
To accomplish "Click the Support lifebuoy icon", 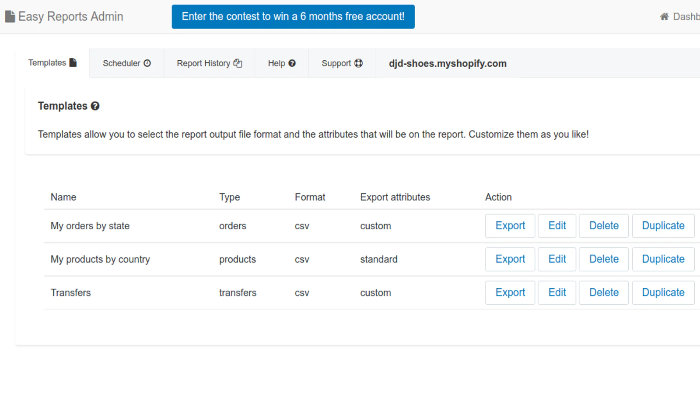I will (359, 63).
